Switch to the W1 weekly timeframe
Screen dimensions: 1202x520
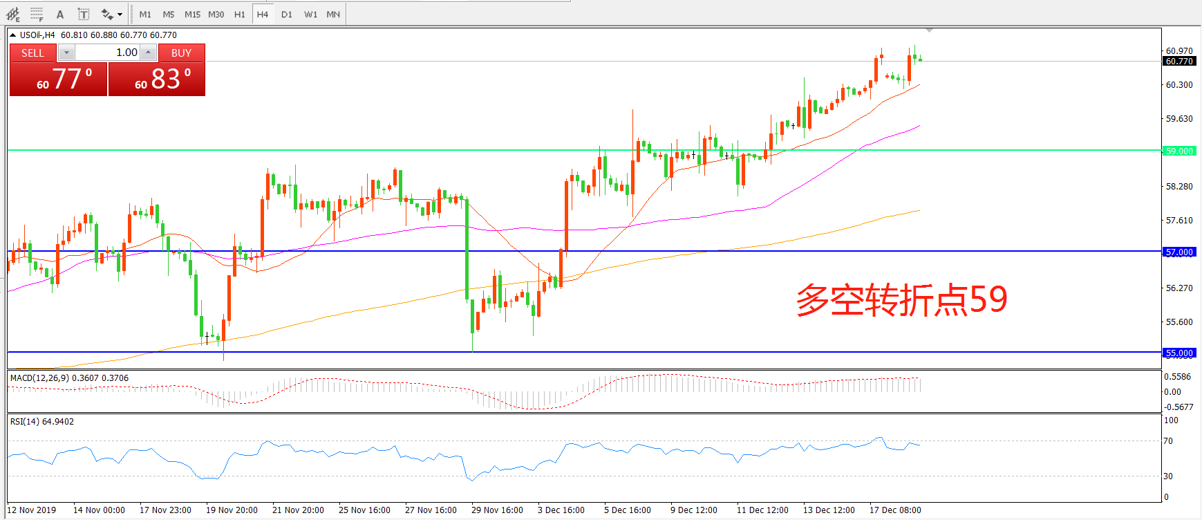click(x=310, y=14)
